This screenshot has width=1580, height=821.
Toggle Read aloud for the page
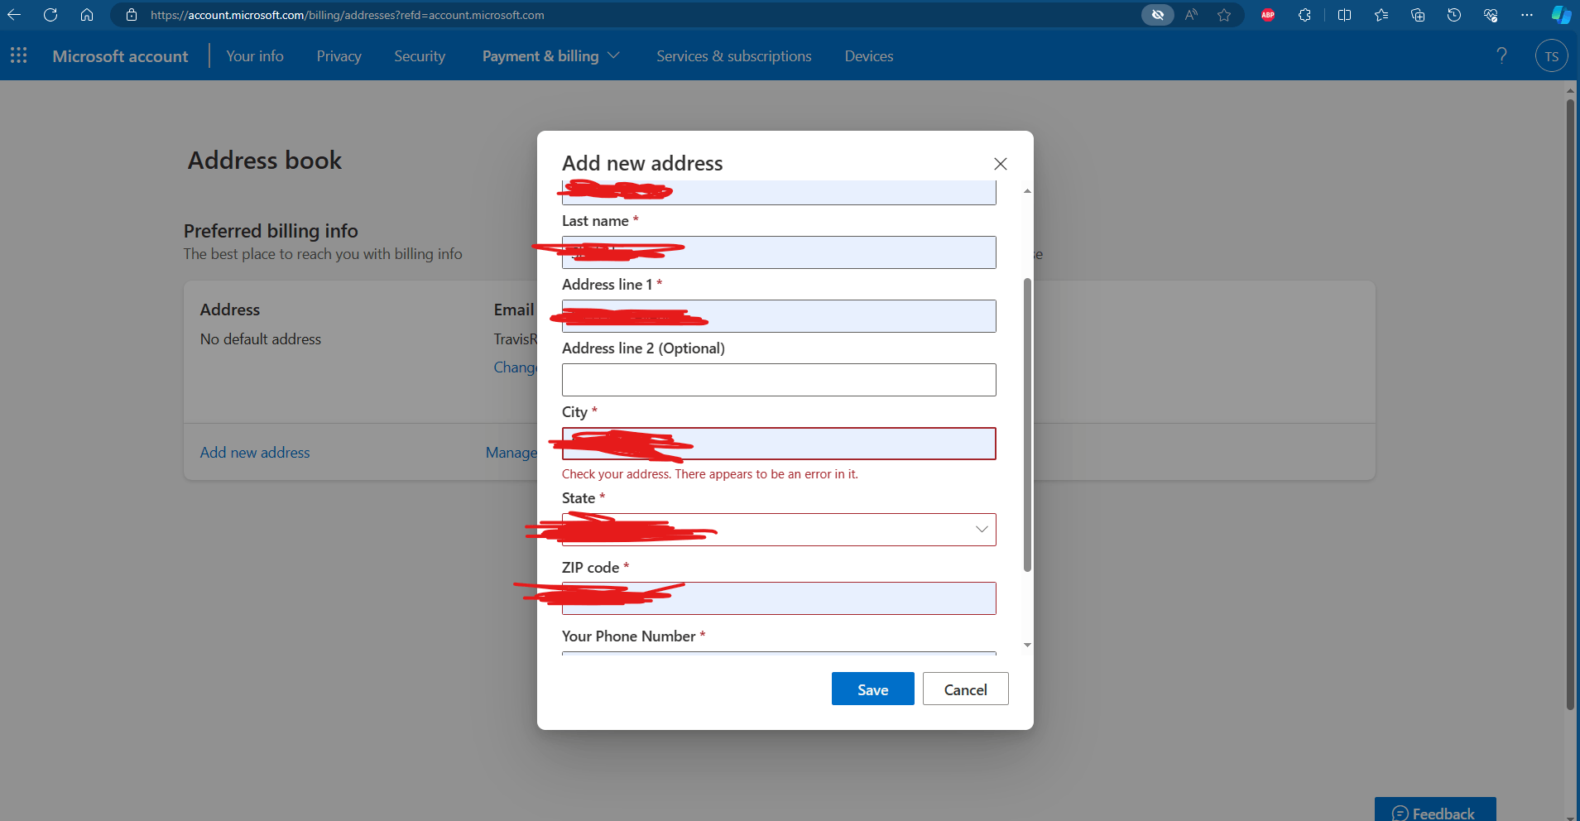pos(1192,15)
